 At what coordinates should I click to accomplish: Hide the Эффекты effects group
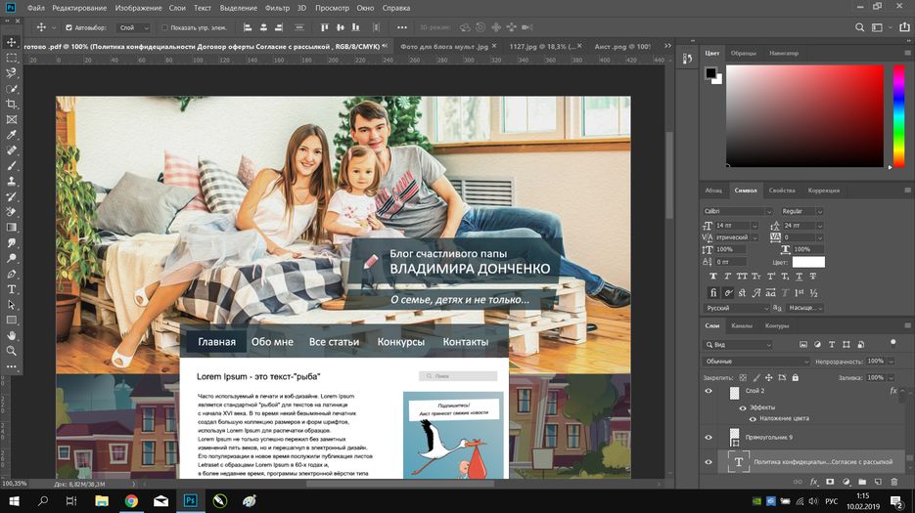(743, 408)
